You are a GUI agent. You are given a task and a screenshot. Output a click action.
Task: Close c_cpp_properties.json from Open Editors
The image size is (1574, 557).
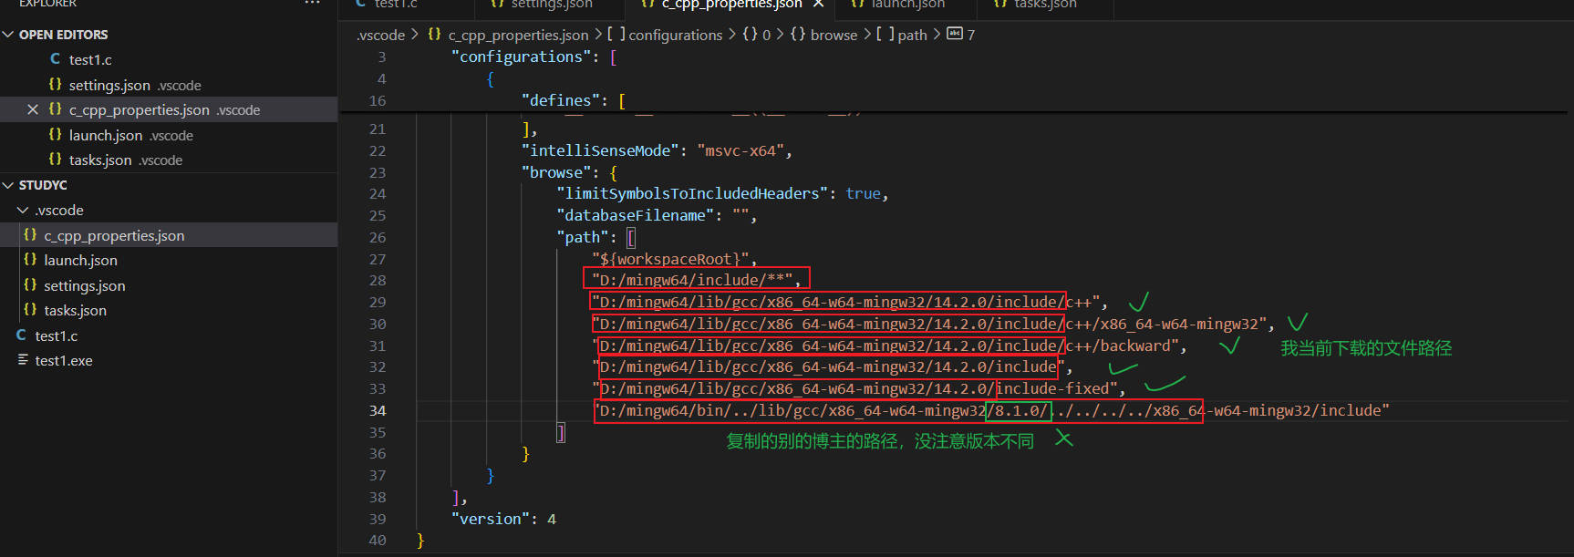pyautogui.click(x=33, y=109)
